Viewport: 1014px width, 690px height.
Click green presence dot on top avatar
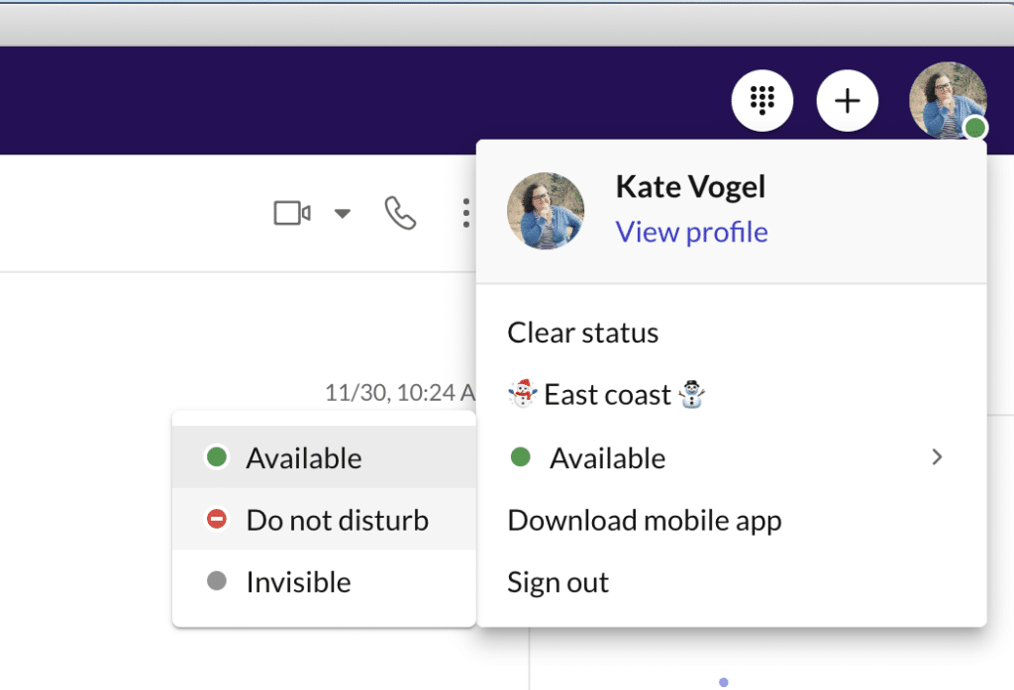click(975, 128)
